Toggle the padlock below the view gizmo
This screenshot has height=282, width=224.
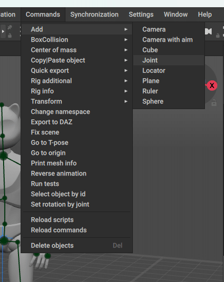tap(214, 103)
